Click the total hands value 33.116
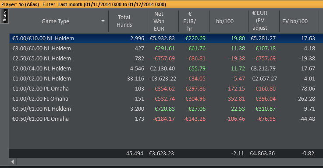 135,79
